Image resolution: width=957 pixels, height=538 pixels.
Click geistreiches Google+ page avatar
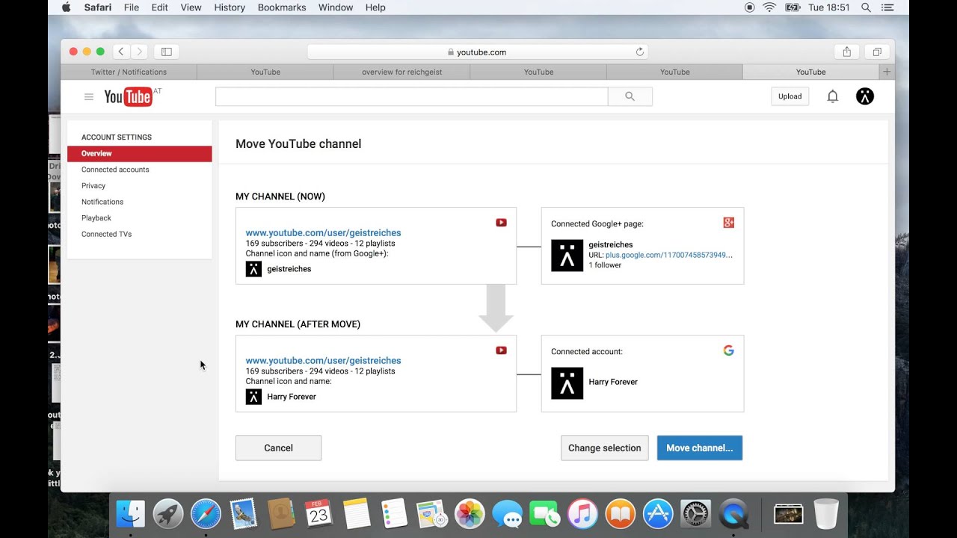tap(567, 256)
